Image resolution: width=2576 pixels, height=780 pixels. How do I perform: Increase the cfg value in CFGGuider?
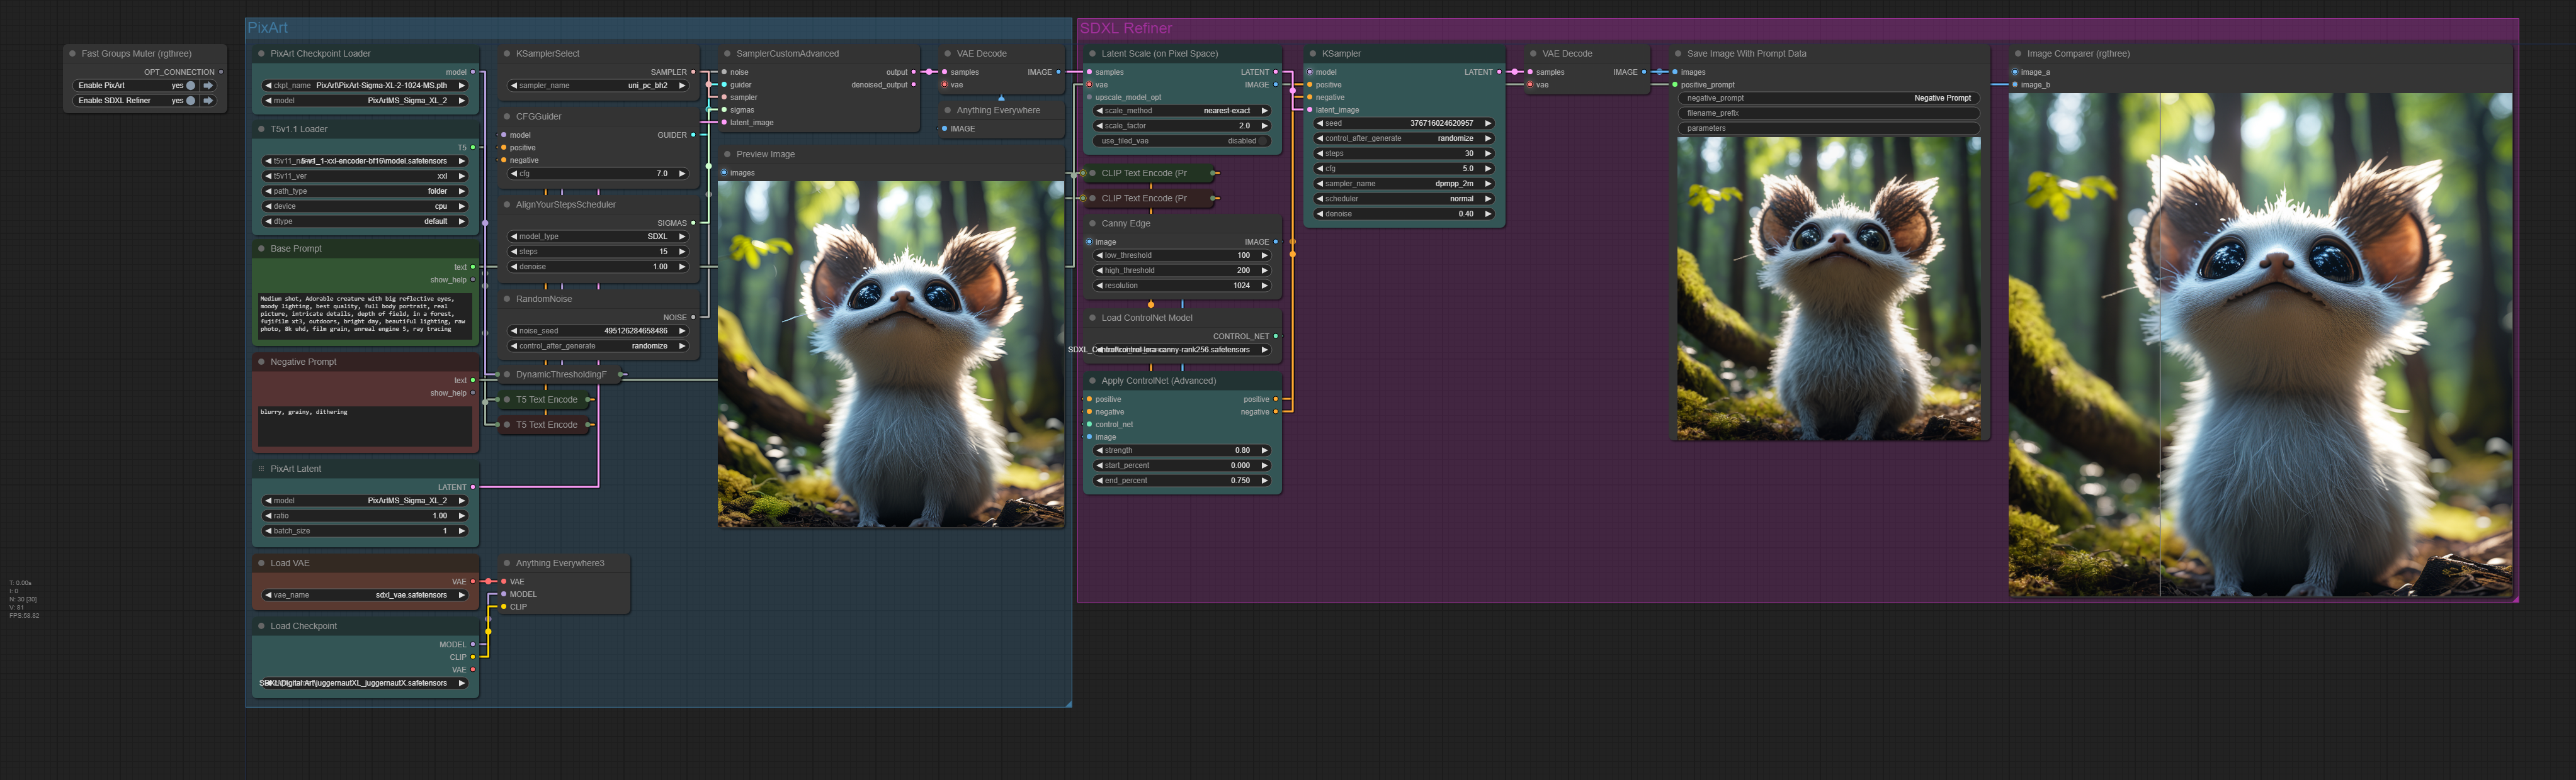pos(682,174)
